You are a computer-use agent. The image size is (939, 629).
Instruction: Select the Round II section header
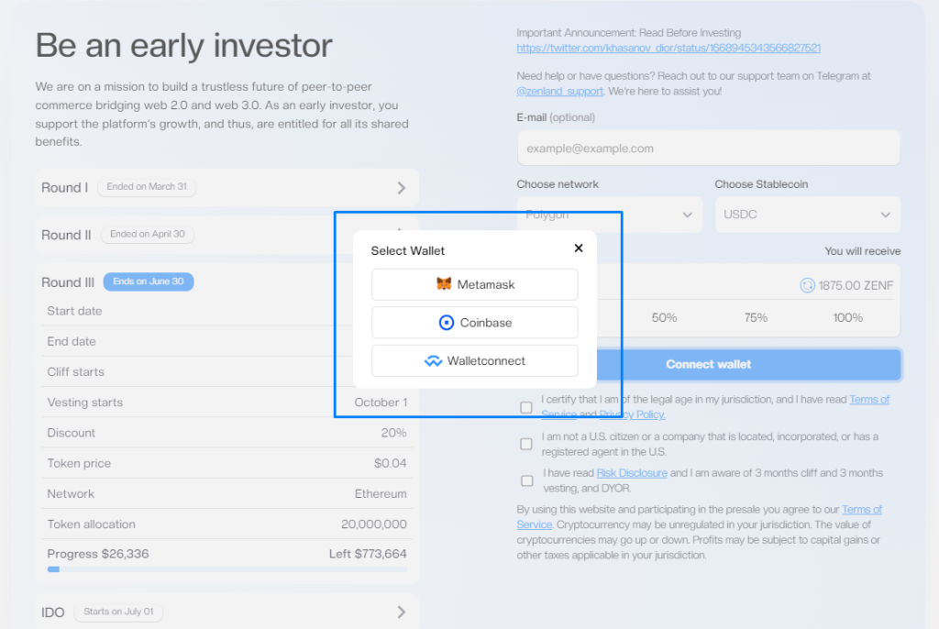66,235
